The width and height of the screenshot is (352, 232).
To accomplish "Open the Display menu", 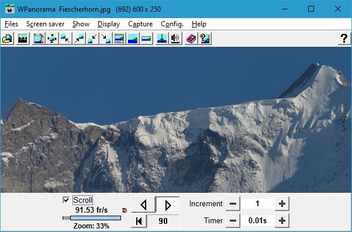I will coord(109,24).
